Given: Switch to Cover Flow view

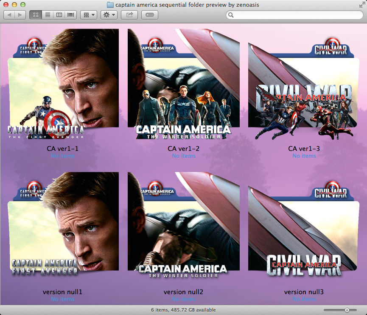Looking at the screenshot, I should (x=70, y=14).
